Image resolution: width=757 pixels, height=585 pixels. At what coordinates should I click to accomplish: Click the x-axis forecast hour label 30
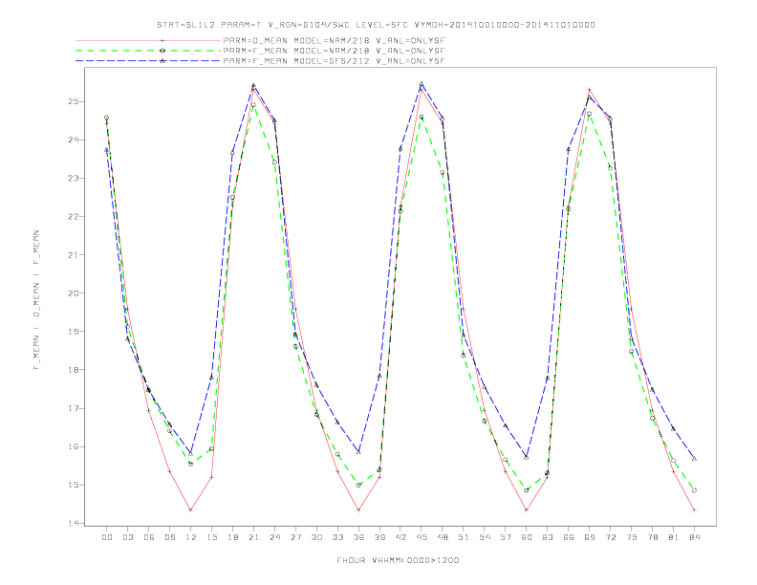coord(316,537)
